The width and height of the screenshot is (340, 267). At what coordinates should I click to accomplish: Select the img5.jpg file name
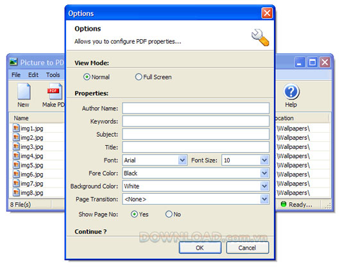32,166
